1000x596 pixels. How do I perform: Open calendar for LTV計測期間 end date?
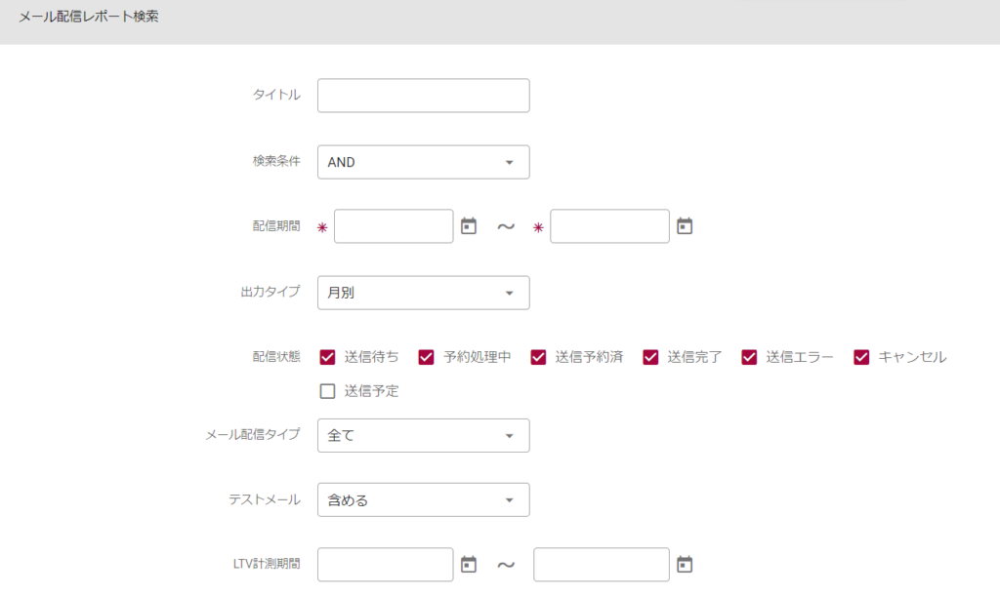click(685, 564)
